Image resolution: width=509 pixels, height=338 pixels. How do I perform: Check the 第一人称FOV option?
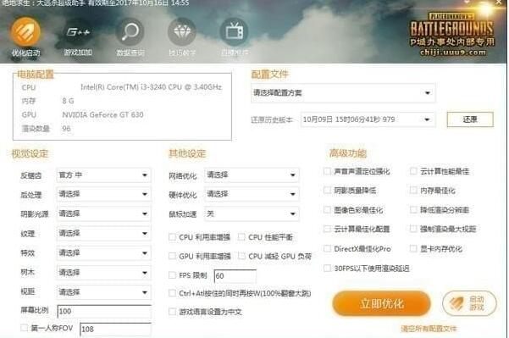click(x=24, y=328)
